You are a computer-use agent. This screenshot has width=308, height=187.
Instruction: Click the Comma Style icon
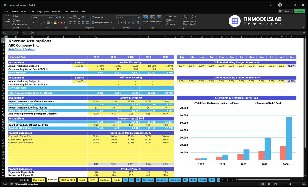point(128,23)
